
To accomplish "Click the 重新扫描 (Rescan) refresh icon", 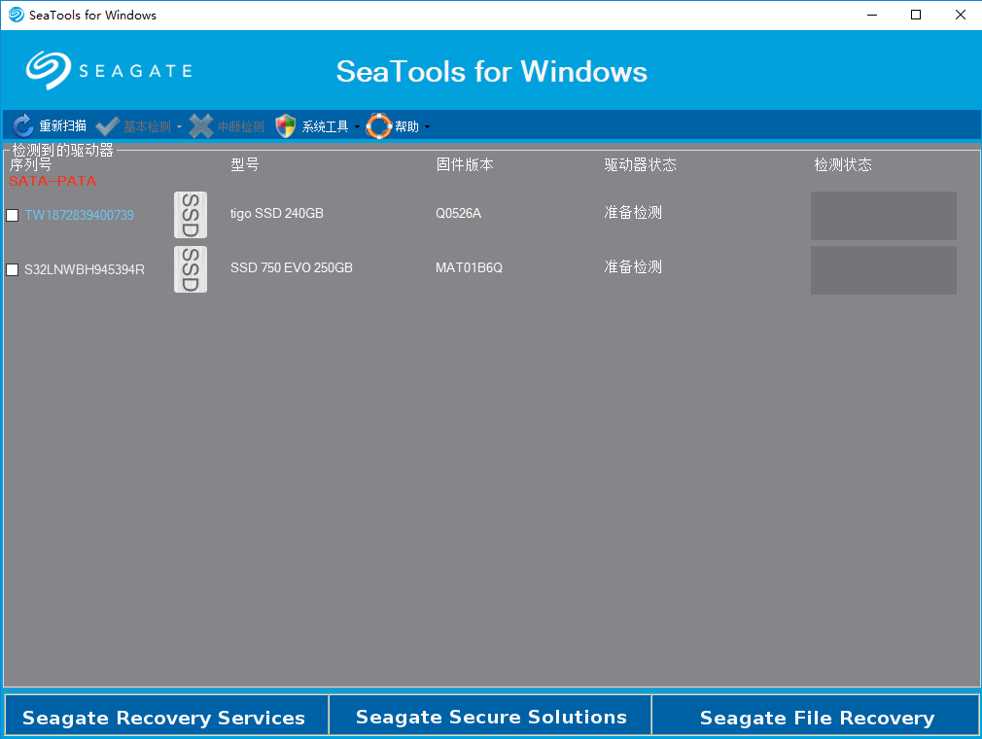I will tap(21, 125).
